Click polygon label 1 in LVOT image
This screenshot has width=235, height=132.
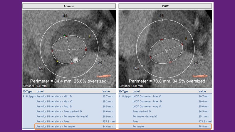coord(186,38)
